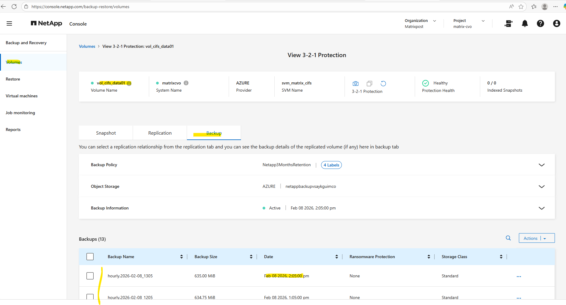Click the snapshot camera icon

click(x=355, y=84)
